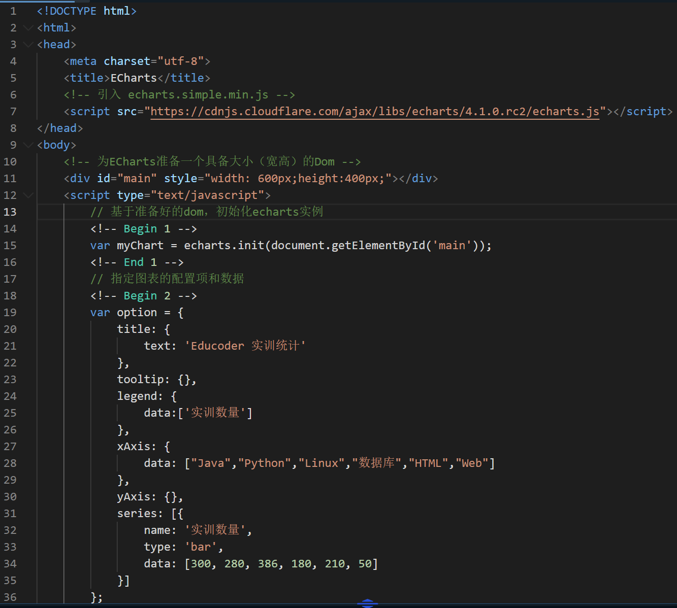This screenshot has height=608, width=677.
Task: Place cursor on "utf-8" charset value
Action: pyautogui.click(x=180, y=61)
